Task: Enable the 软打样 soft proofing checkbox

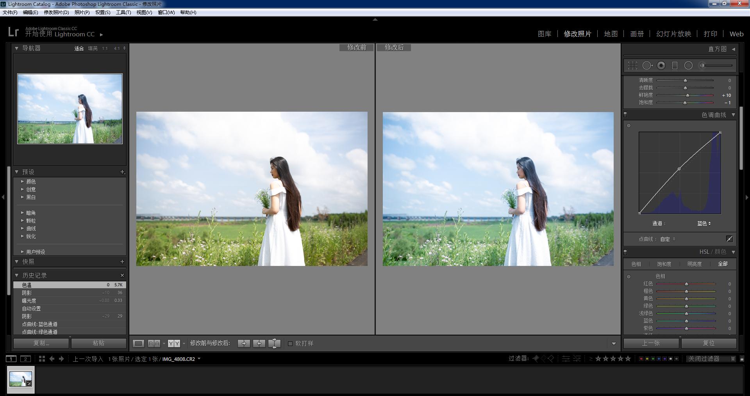Action: (x=290, y=343)
